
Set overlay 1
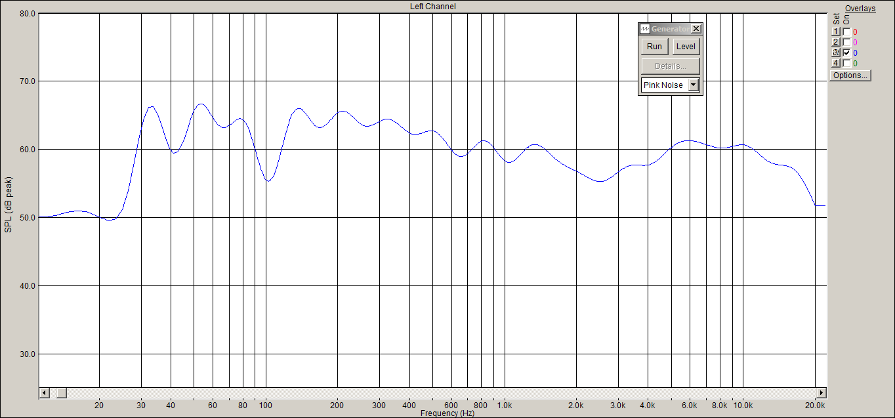click(836, 31)
